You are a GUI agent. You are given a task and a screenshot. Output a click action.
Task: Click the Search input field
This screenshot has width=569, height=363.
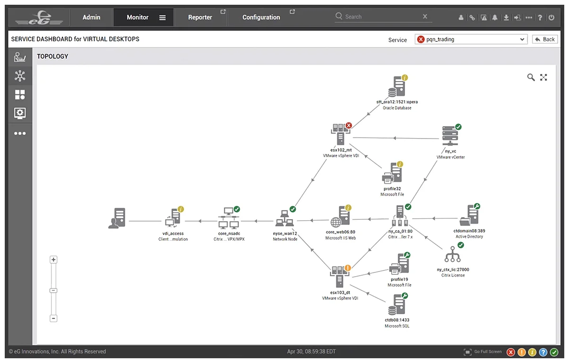point(383,17)
